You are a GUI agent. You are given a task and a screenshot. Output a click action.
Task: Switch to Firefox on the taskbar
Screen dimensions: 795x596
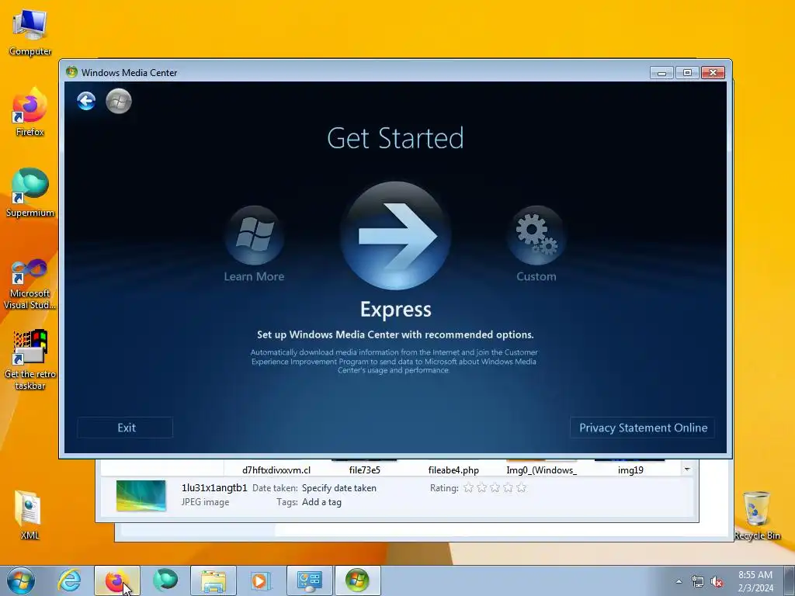pos(116,580)
